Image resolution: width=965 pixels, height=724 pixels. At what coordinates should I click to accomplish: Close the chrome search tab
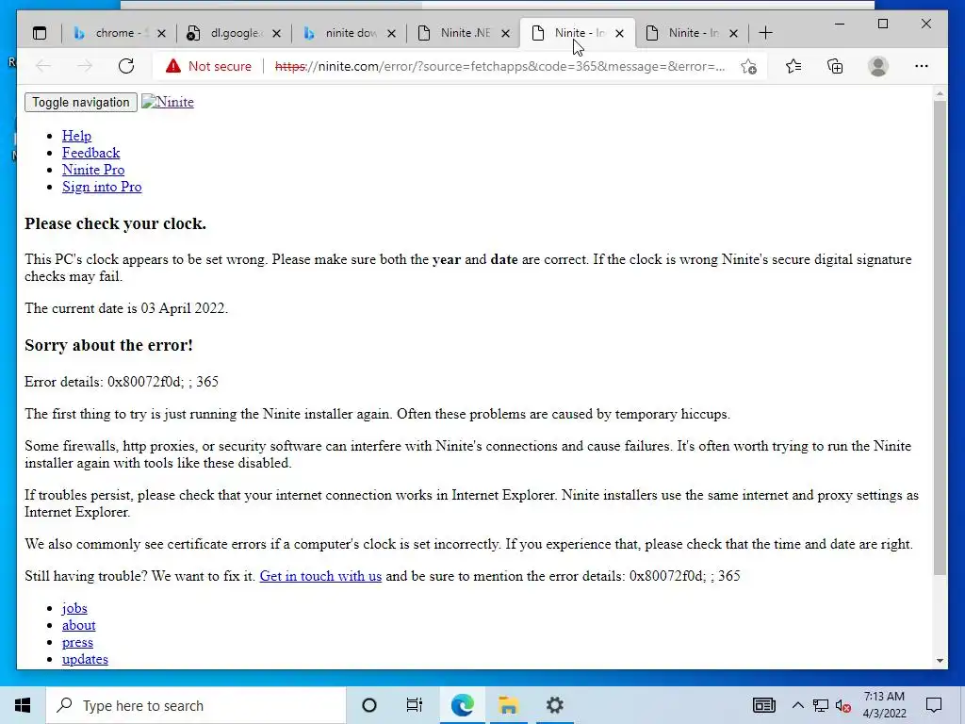click(161, 34)
